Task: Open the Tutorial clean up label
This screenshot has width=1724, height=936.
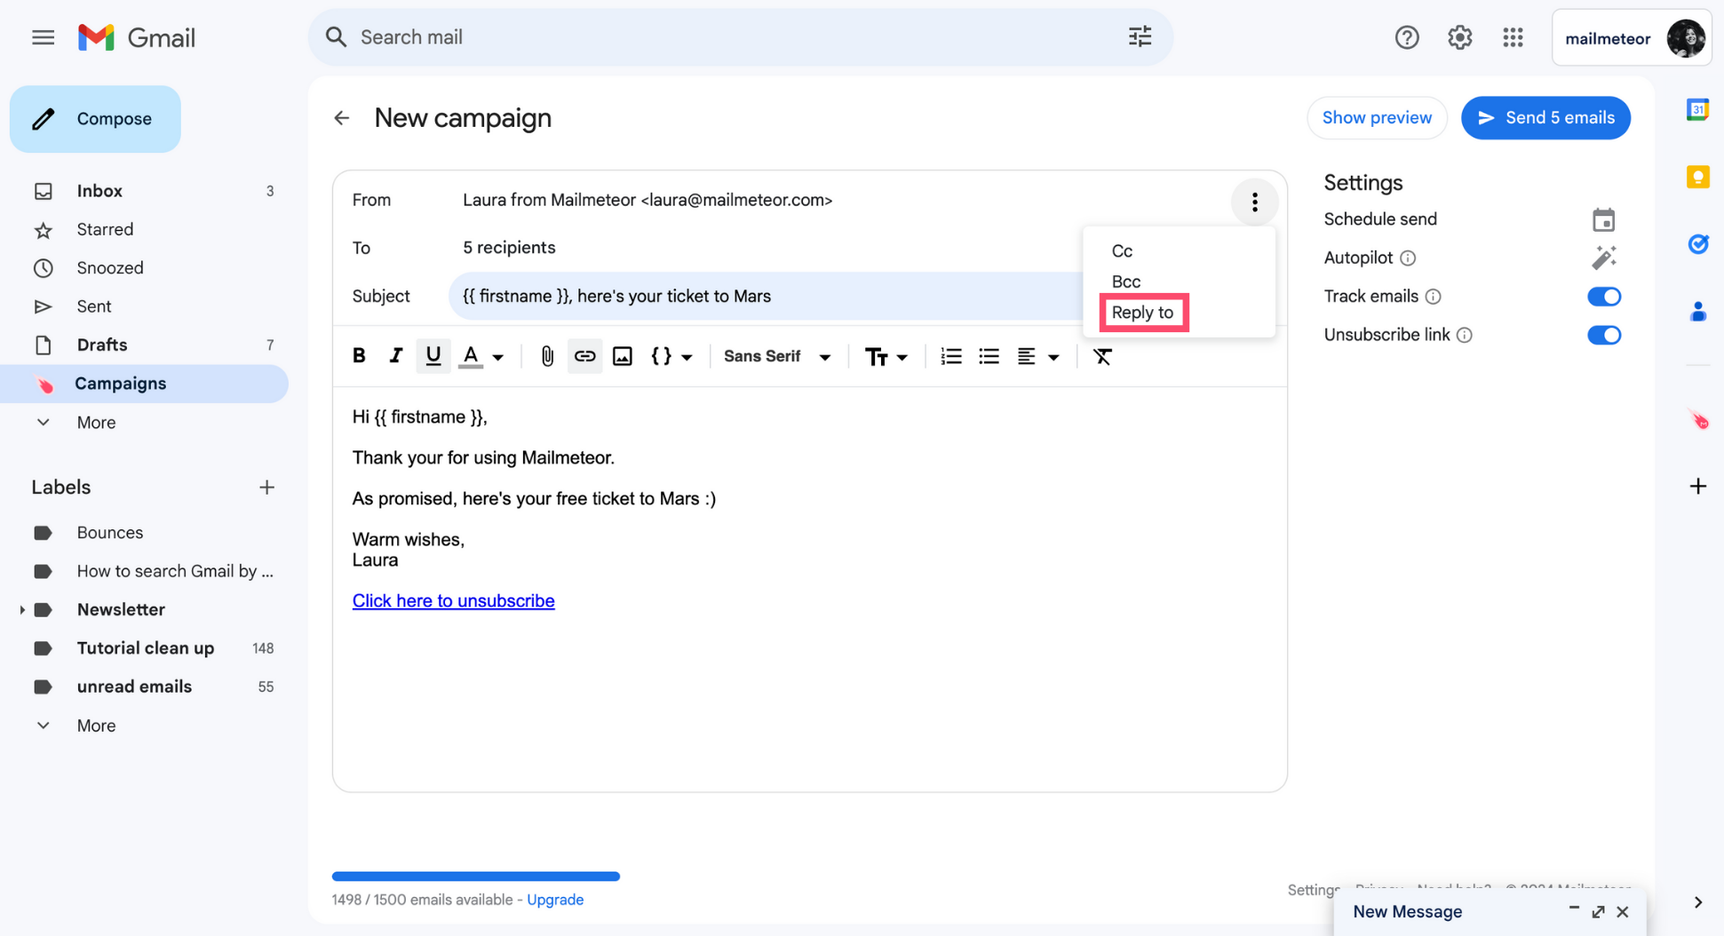Action: (146, 648)
